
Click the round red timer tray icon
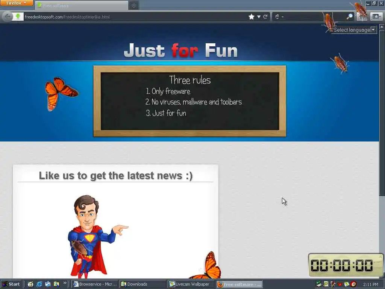point(353,284)
